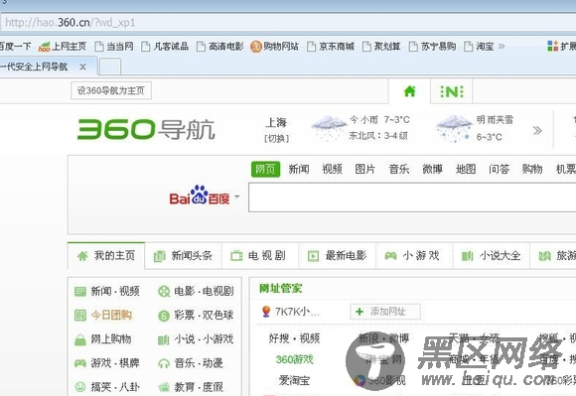Image resolution: width=576 pixels, height=396 pixels.
Task: Open the 苏宁易购 bookmark
Action: point(433,47)
